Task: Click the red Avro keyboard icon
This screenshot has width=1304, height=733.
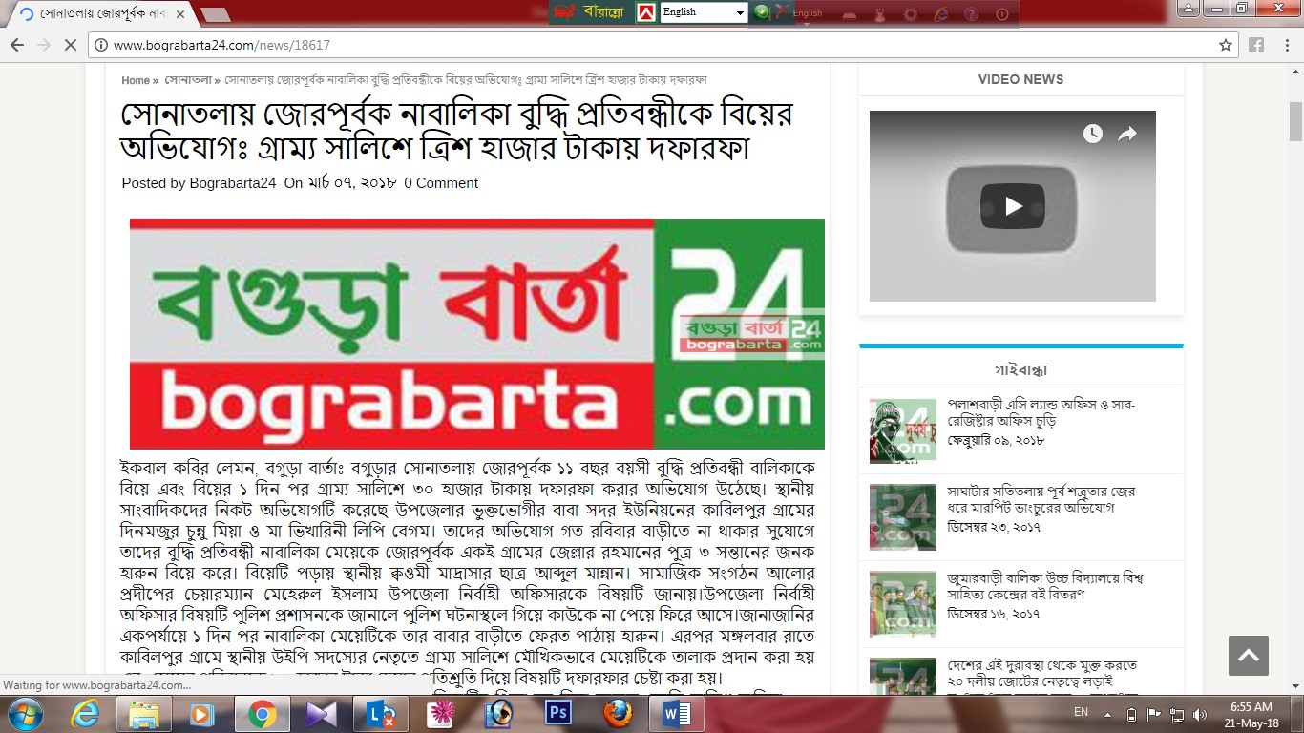Action: [646, 12]
